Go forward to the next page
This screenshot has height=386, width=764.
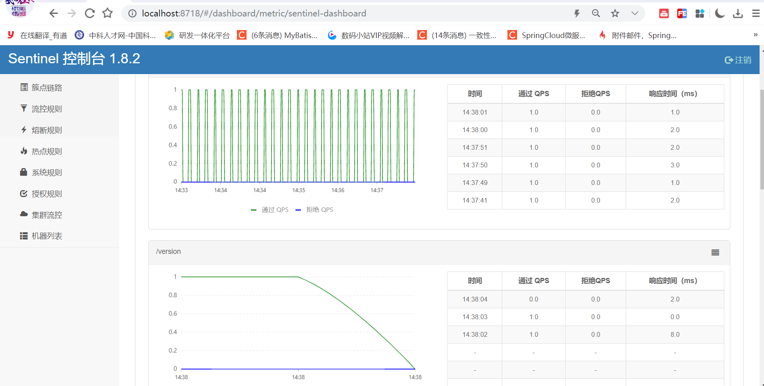[72, 14]
